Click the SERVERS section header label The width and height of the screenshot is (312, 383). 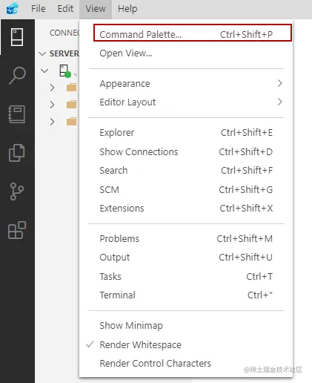click(x=64, y=53)
